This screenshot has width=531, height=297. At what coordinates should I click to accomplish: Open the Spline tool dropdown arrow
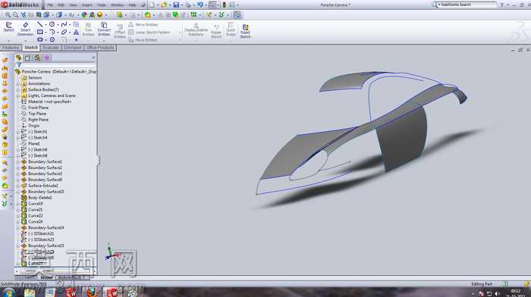tap(70, 25)
